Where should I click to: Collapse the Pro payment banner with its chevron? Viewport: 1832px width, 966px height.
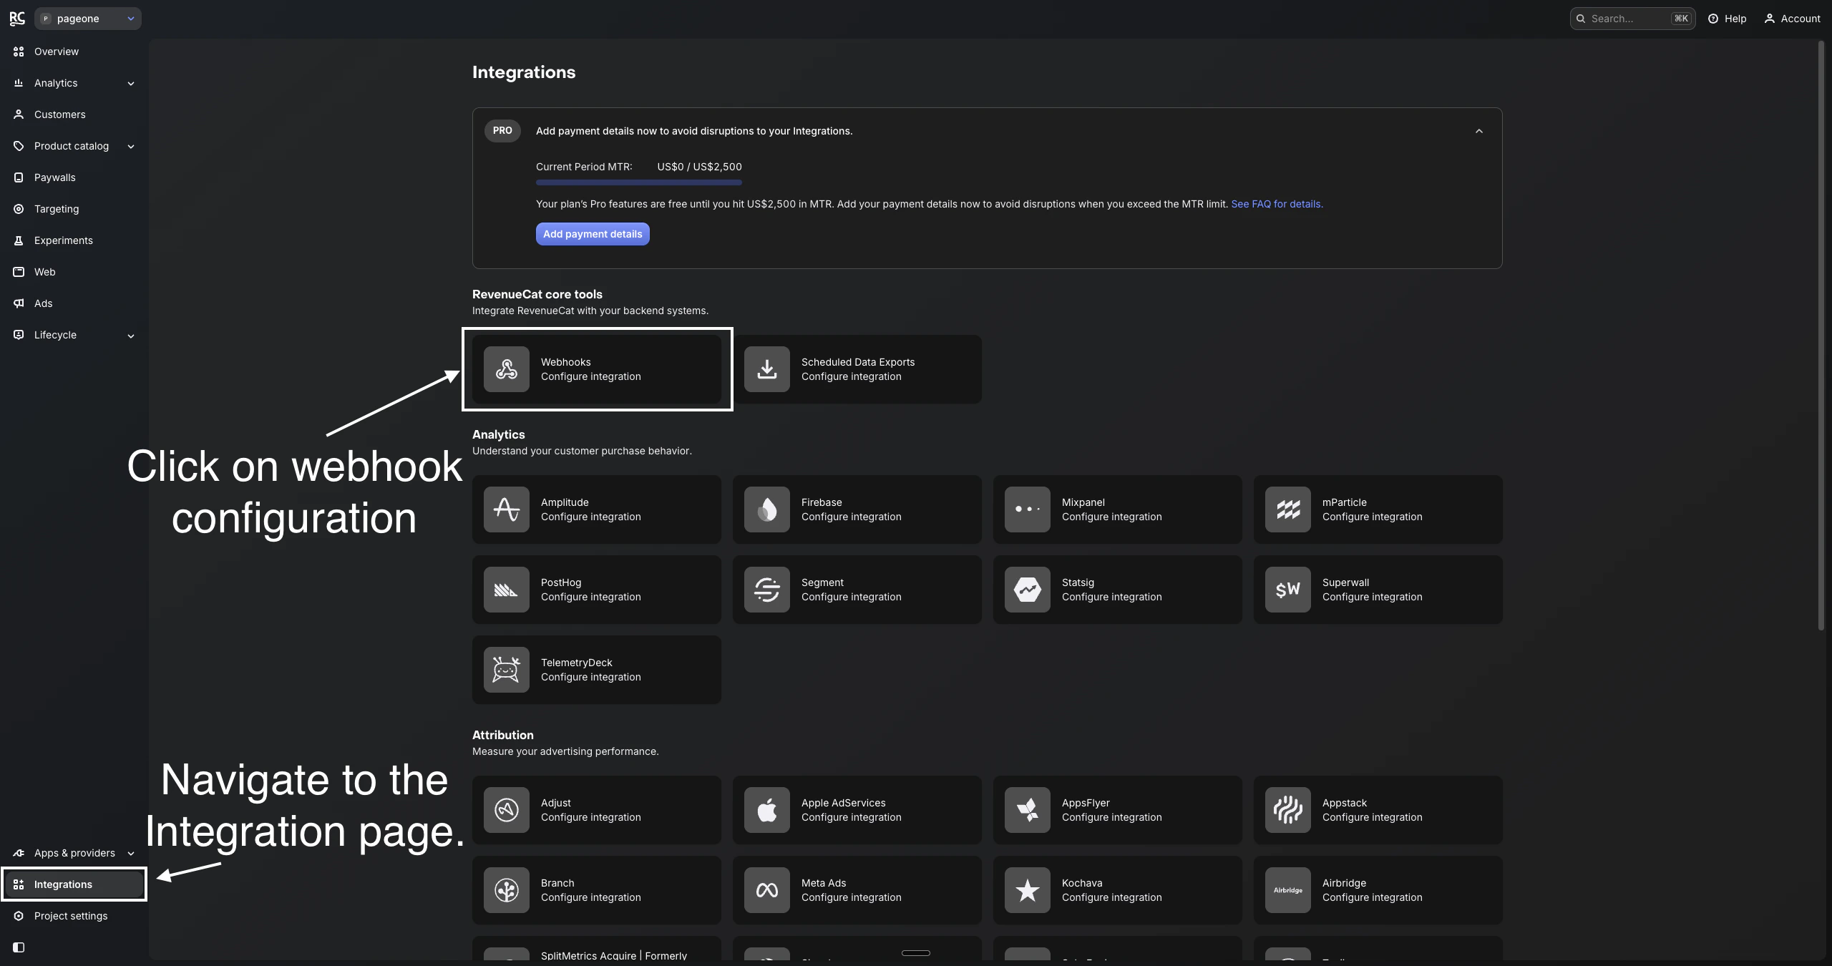(1478, 131)
